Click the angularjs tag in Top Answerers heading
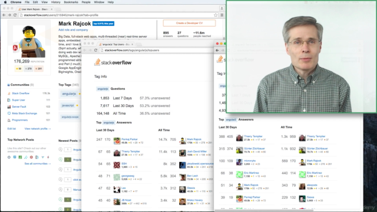Screen dimensions: 377x212 pyautogui.click(x=108, y=122)
